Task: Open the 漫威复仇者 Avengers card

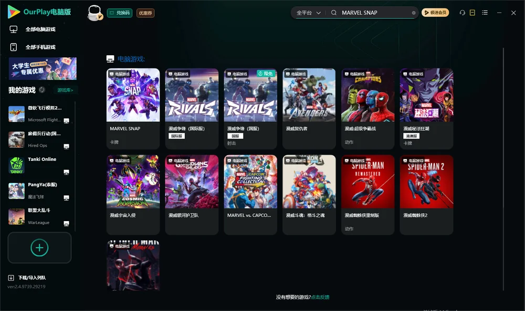Action: click(x=309, y=109)
